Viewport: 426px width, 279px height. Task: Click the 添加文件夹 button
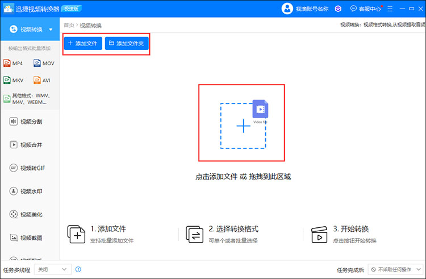pyautogui.click(x=127, y=43)
